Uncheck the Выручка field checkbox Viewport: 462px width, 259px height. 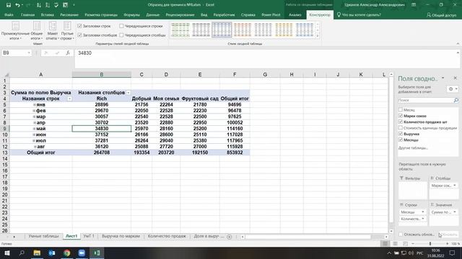point(401,134)
